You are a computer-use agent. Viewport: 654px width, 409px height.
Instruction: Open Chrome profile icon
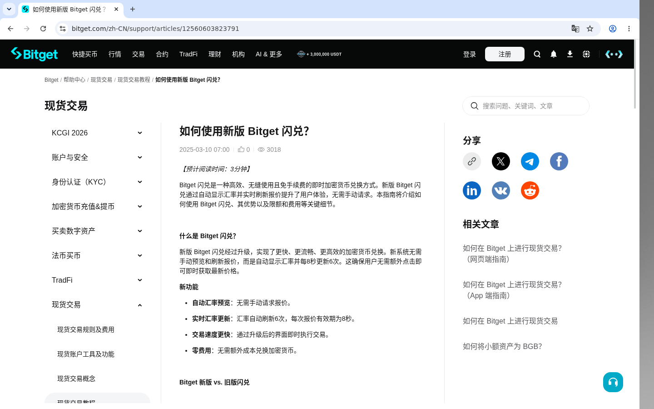pos(613,29)
